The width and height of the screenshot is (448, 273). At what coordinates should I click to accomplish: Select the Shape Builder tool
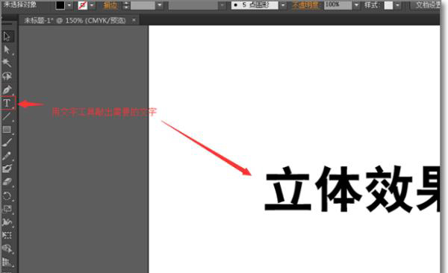(x=7, y=248)
